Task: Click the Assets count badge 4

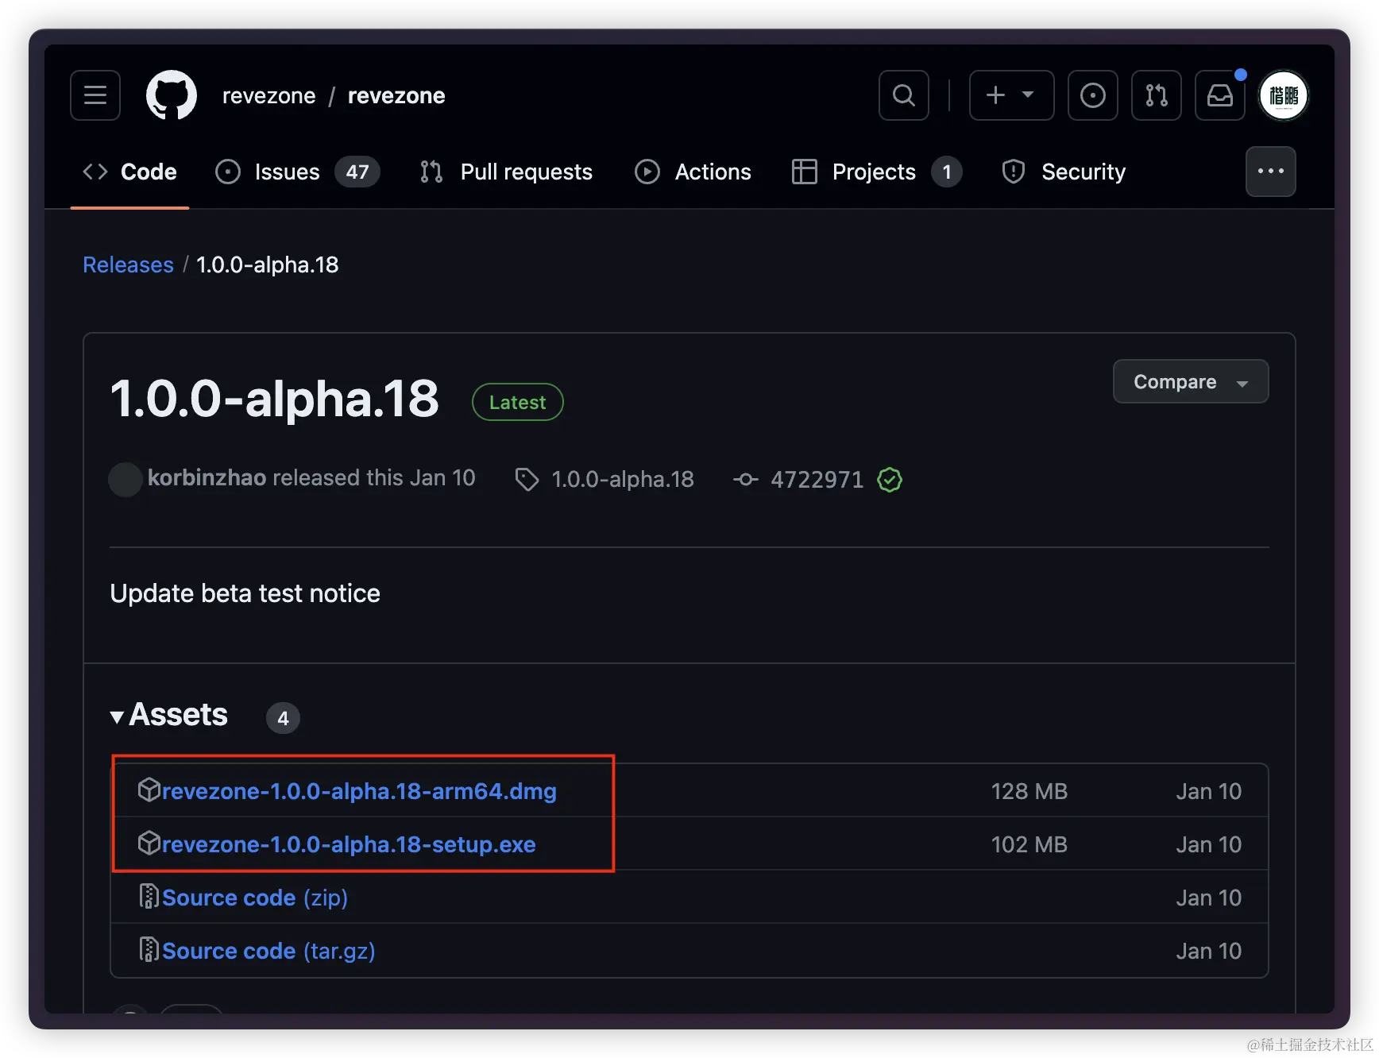Action: point(283,718)
